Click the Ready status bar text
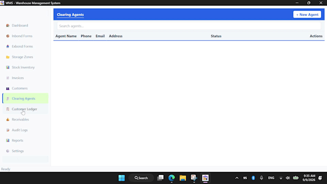 [x=6, y=169]
